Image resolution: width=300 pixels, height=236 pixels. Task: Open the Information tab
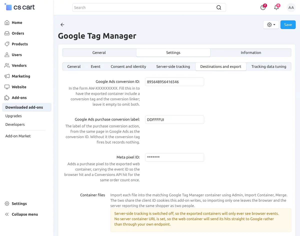(251, 53)
